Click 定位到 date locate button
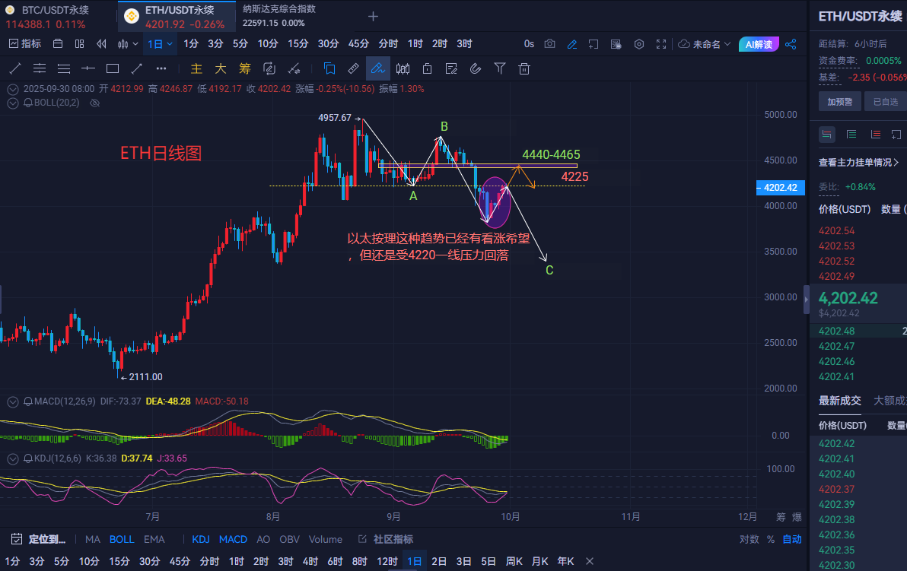Screen dimensions: 907x571 47,539
